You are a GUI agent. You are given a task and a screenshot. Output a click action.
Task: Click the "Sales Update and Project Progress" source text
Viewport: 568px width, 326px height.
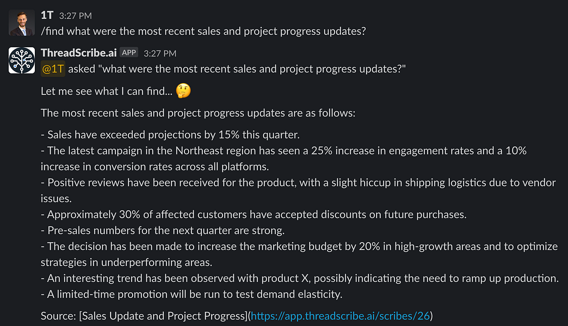tap(162, 316)
